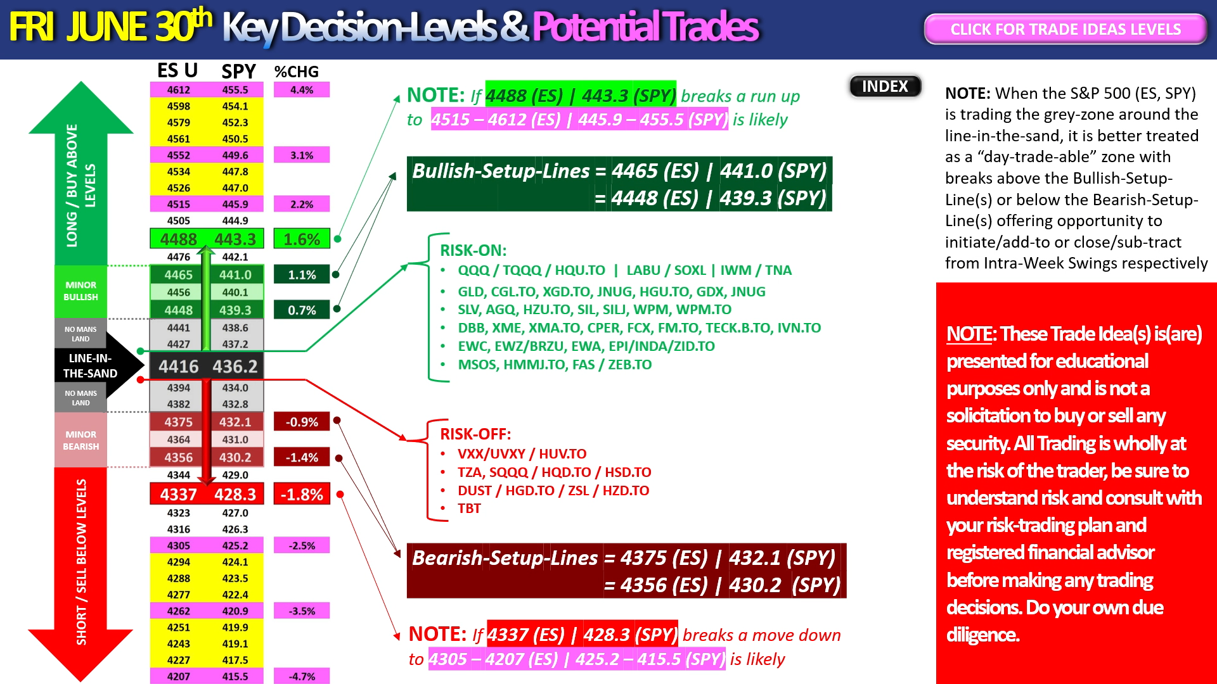
Task: Click the MINOR BULLISH green label
Action: pyautogui.click(x=80, y=291)
